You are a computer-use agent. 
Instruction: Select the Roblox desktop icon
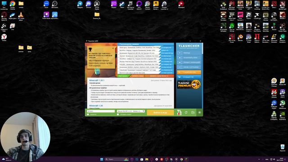249,16
